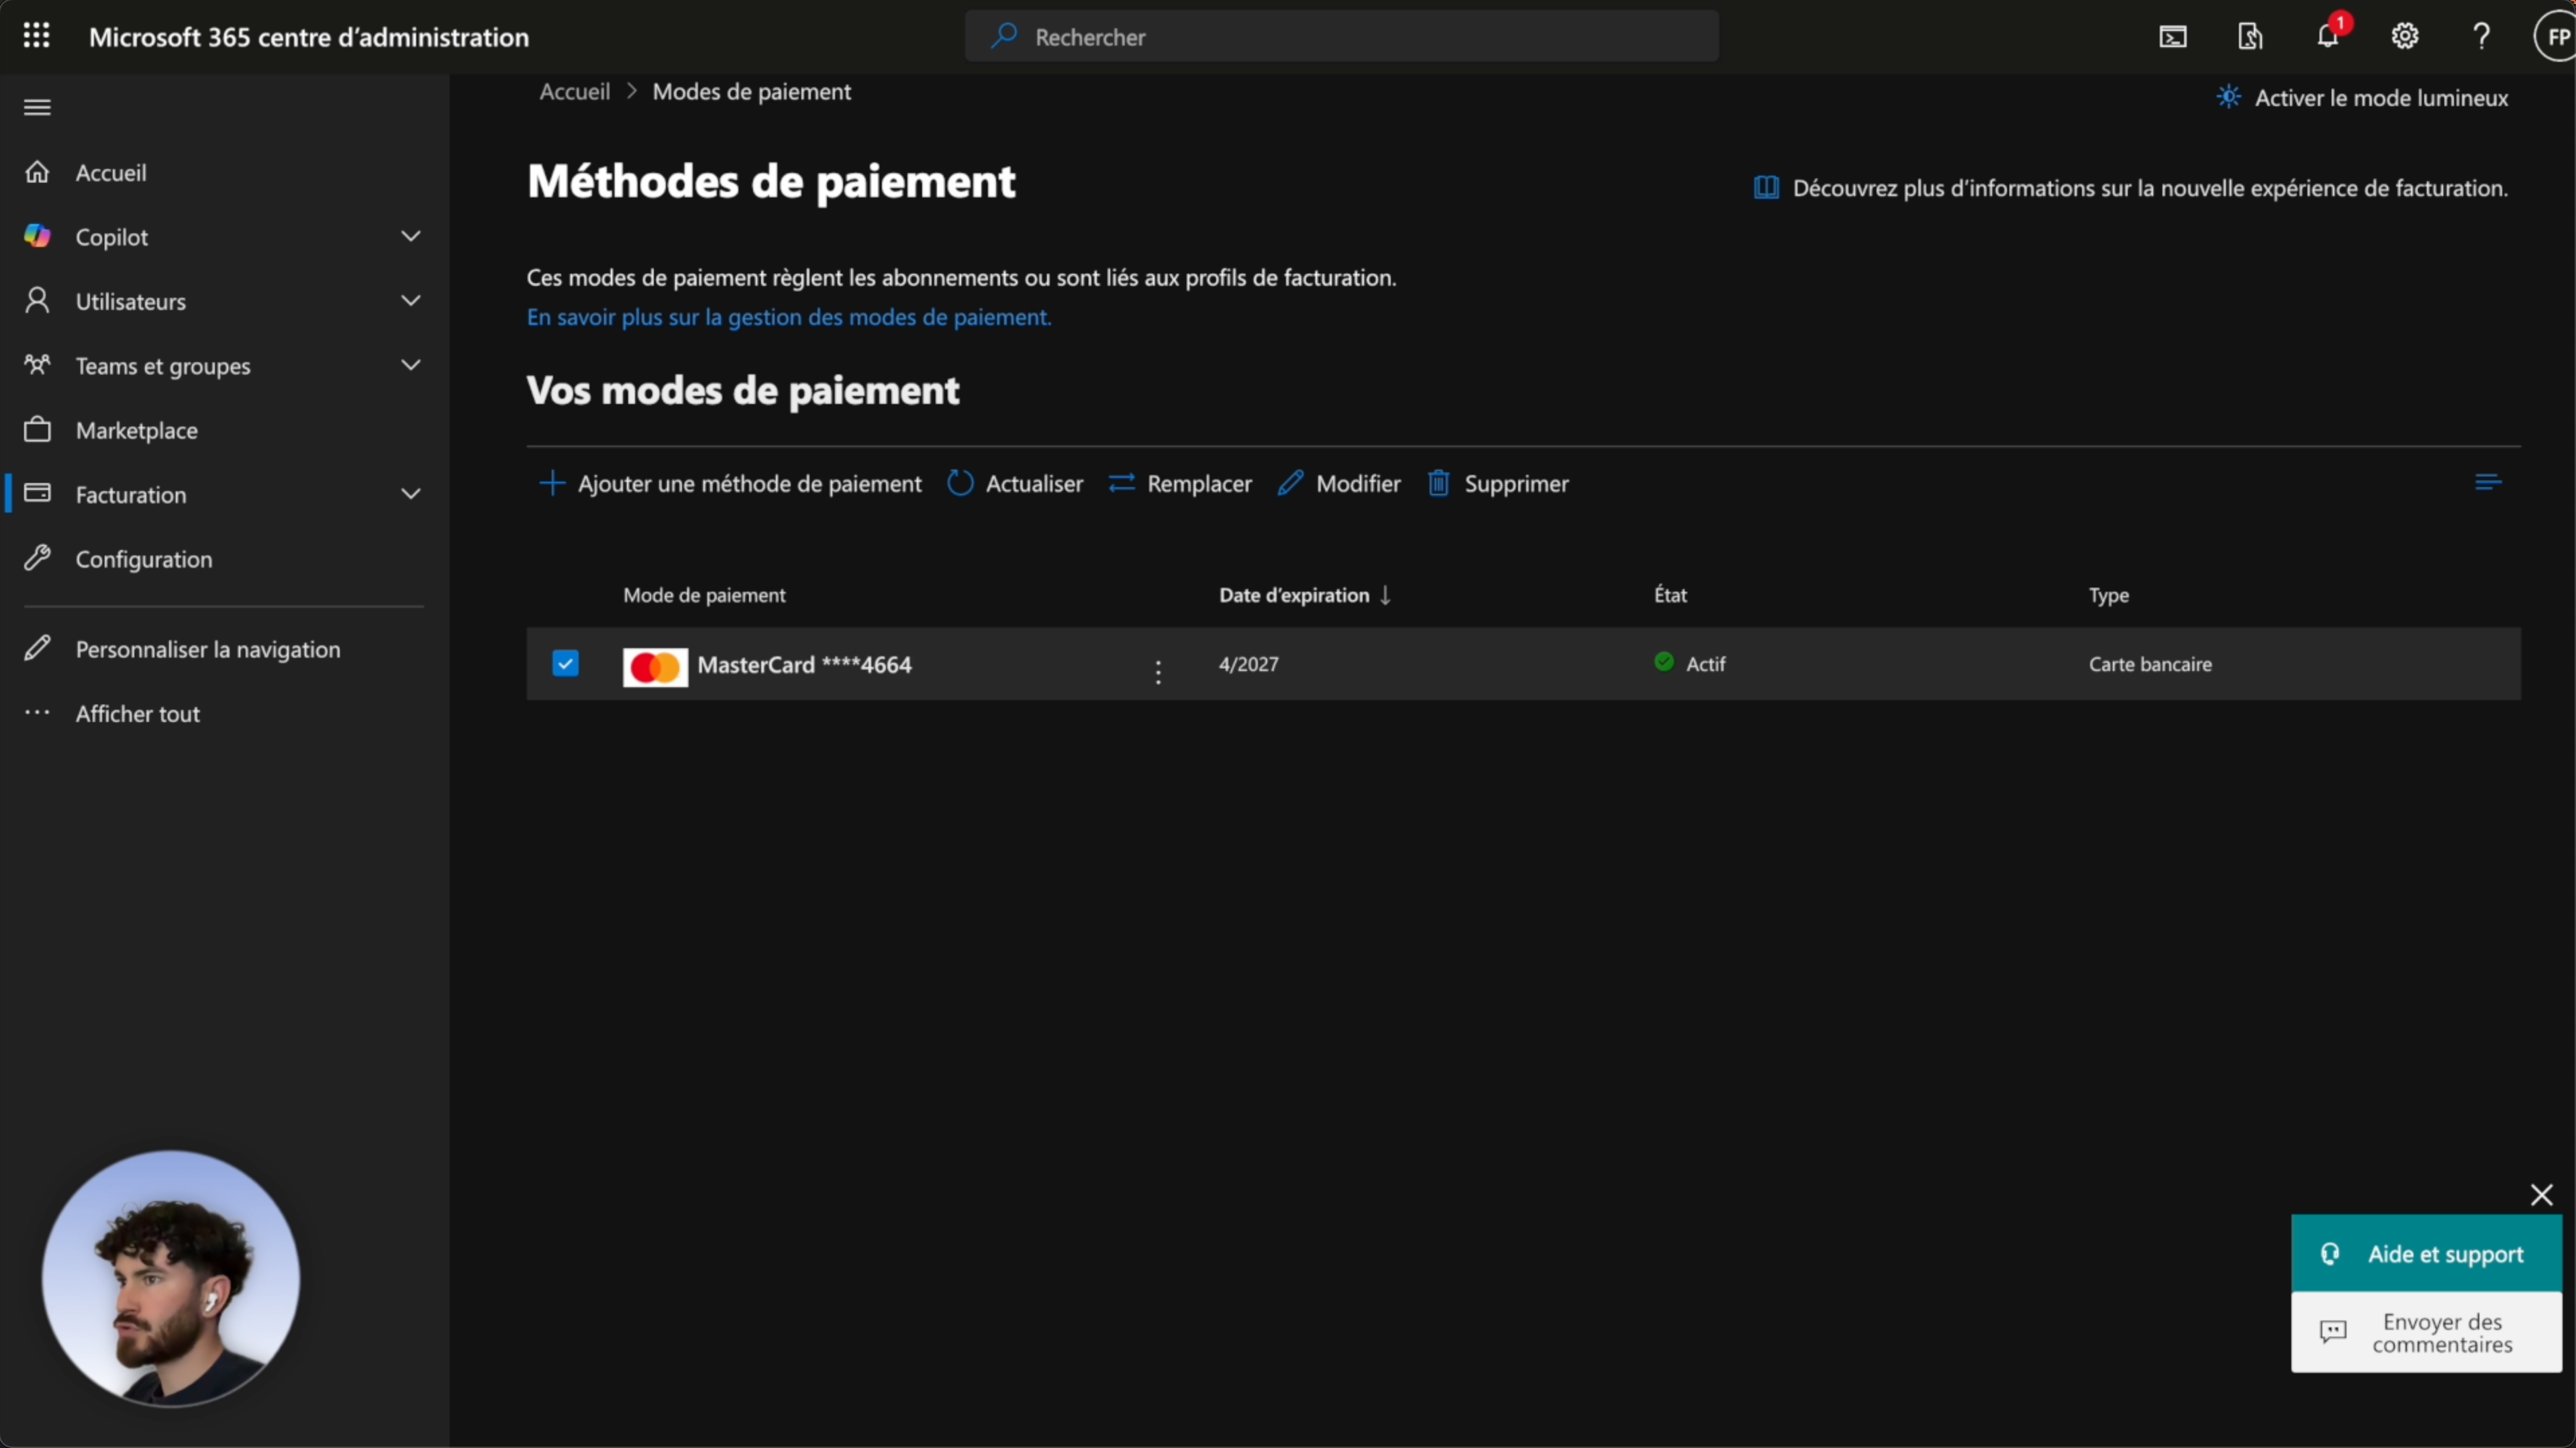Sort by Date d'expiration column header
This screenshot has width=2576, height=1448.
click(1305, 595)
